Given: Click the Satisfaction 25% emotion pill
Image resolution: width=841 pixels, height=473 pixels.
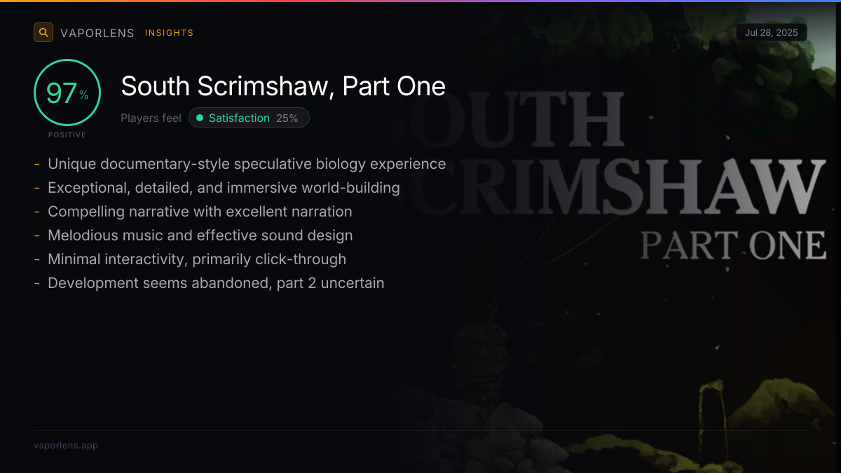Looking at the screenshot, I should tap(249, 118).
